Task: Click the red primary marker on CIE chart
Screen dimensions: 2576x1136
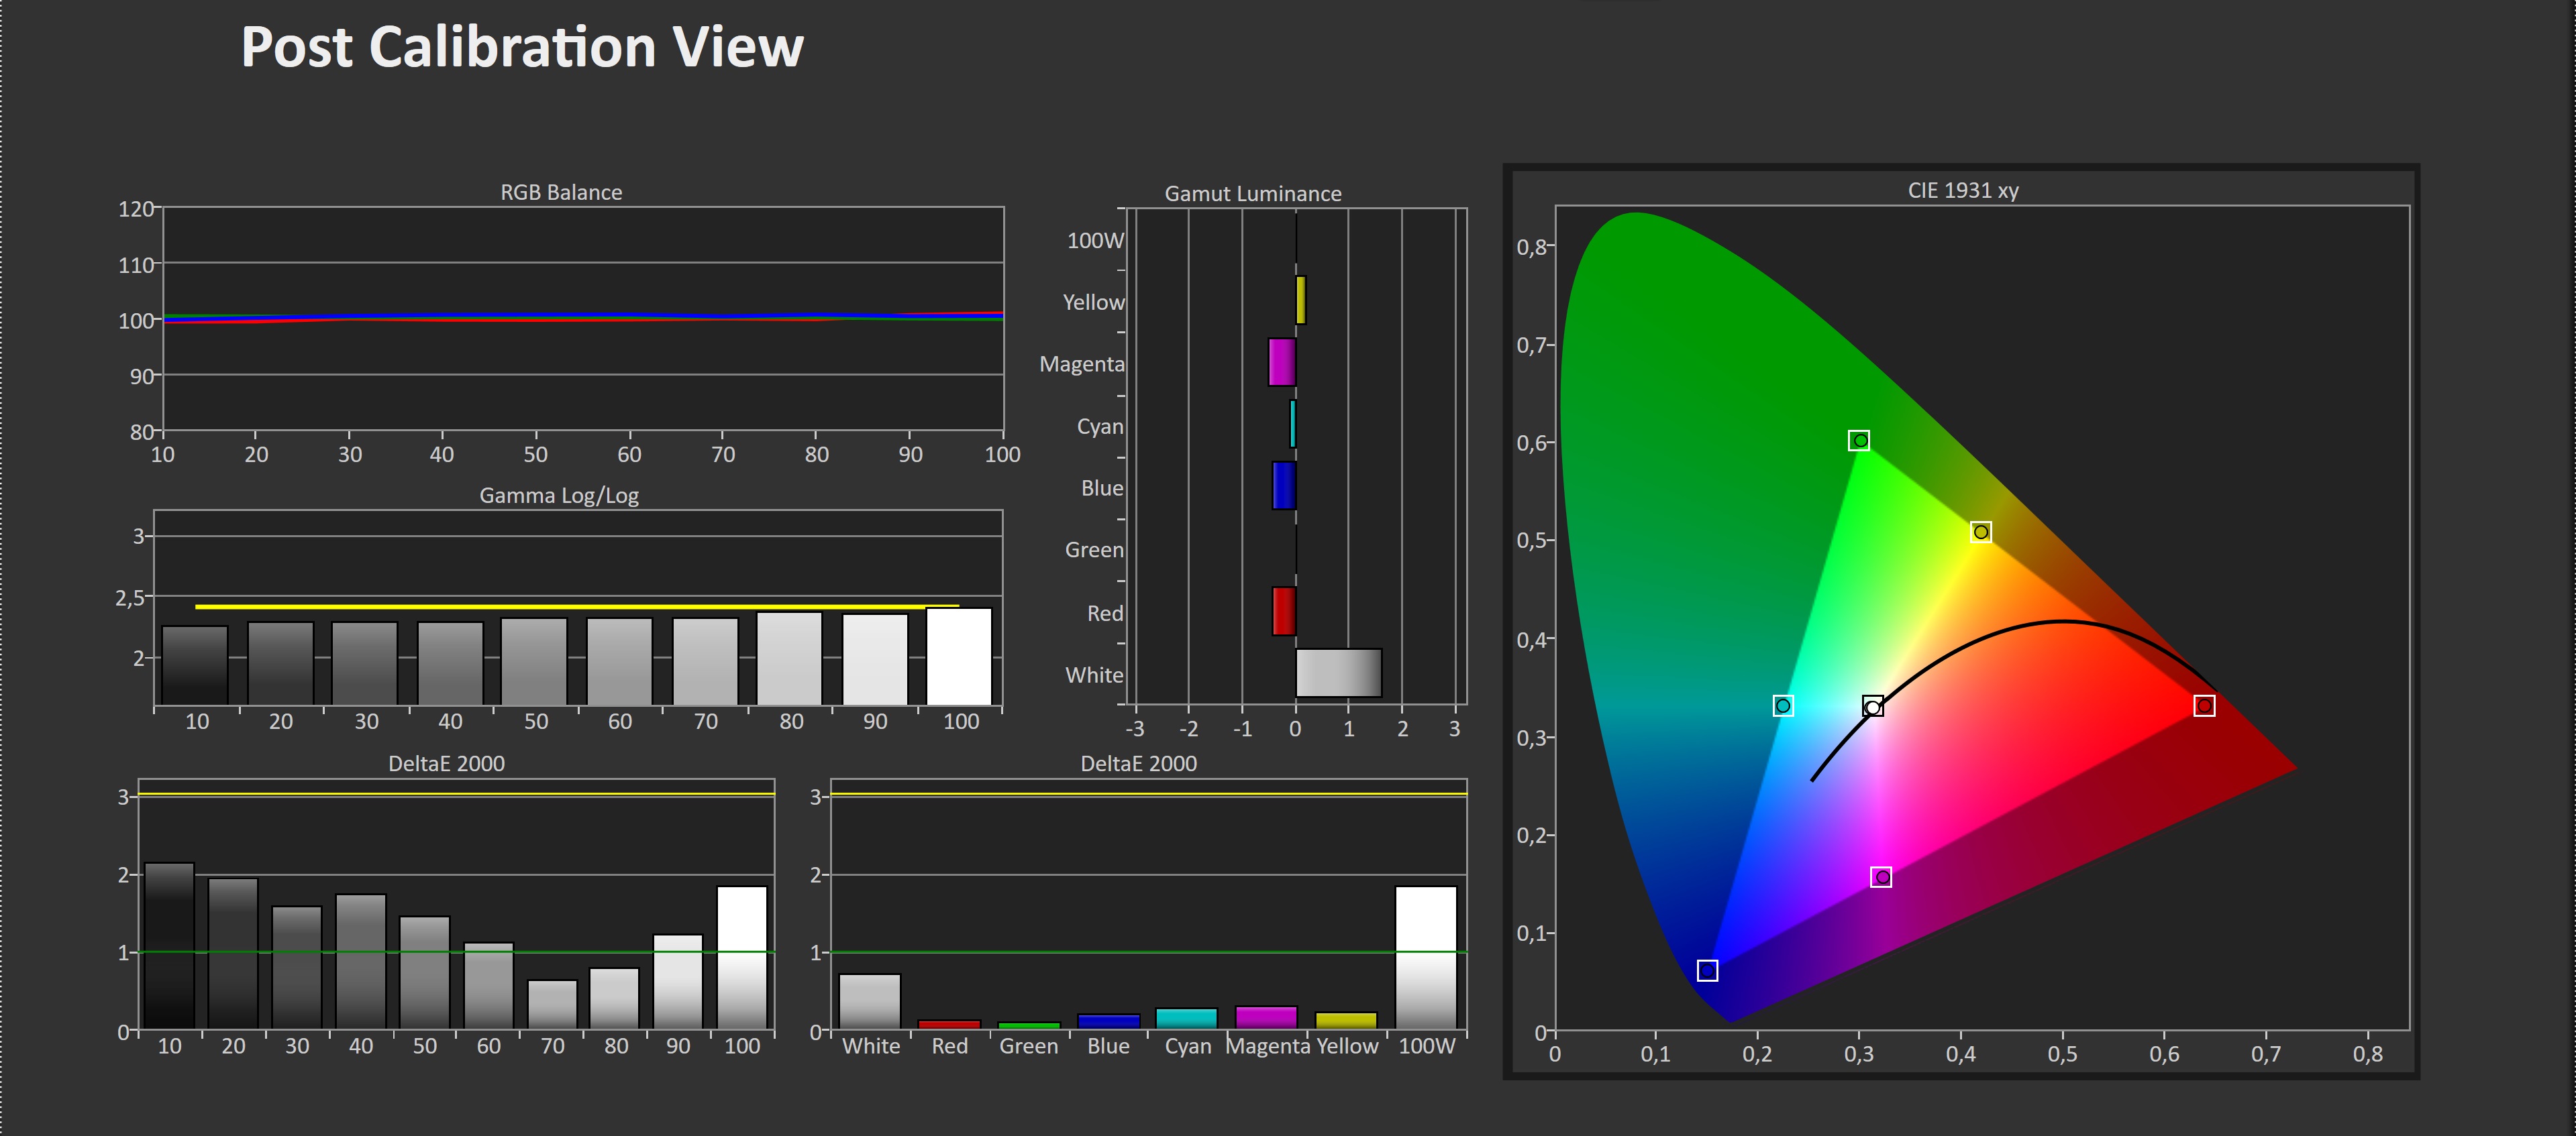Action: 2203,706
